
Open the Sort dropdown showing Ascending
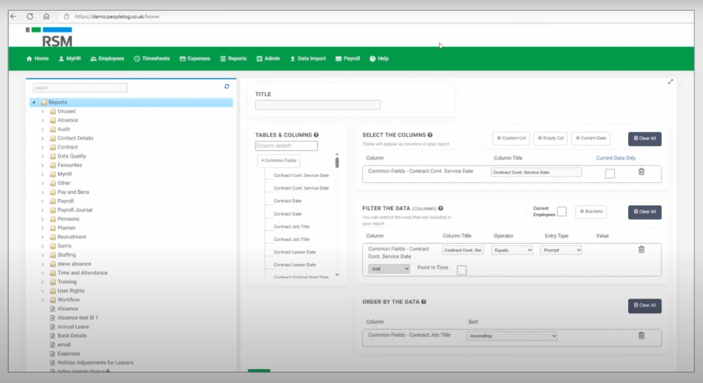pyautogui.click(x=512, y=336)
